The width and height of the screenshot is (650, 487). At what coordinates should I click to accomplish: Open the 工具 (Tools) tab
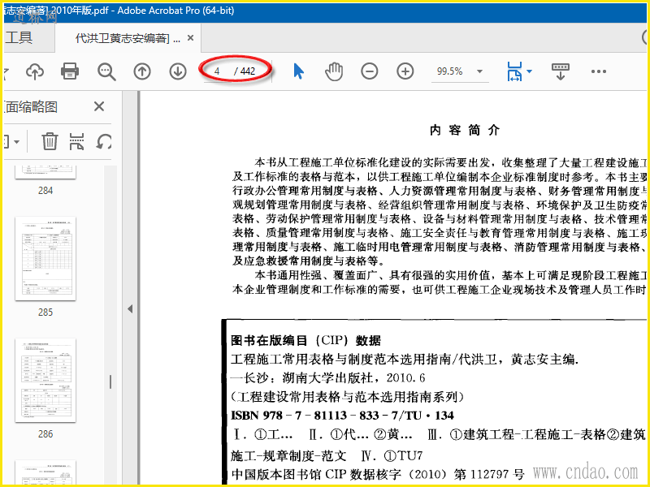point(19,37)
